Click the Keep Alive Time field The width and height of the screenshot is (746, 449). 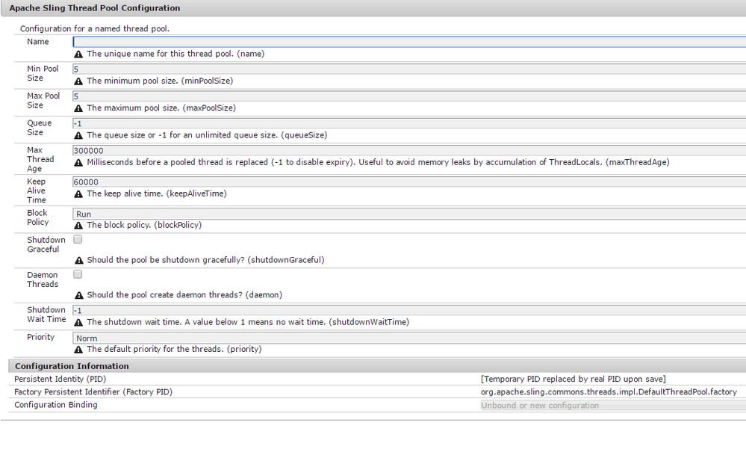[408, 182]
